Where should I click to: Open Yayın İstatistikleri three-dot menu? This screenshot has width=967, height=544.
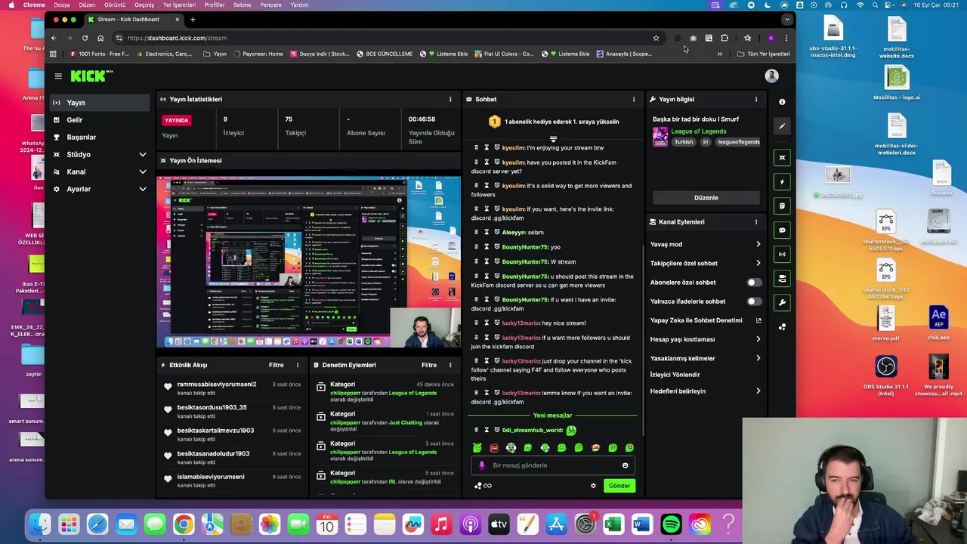pyautogui.click(x=450, y=99)
